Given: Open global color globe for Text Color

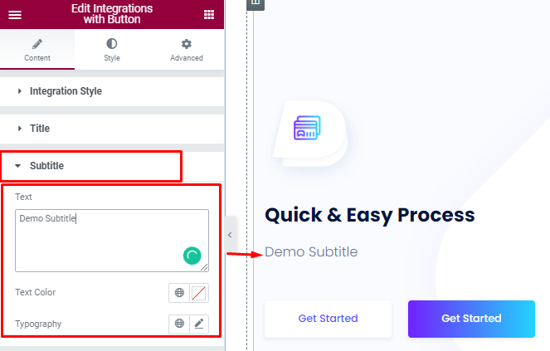Looking at the screenshot, I should pos(179,293).
